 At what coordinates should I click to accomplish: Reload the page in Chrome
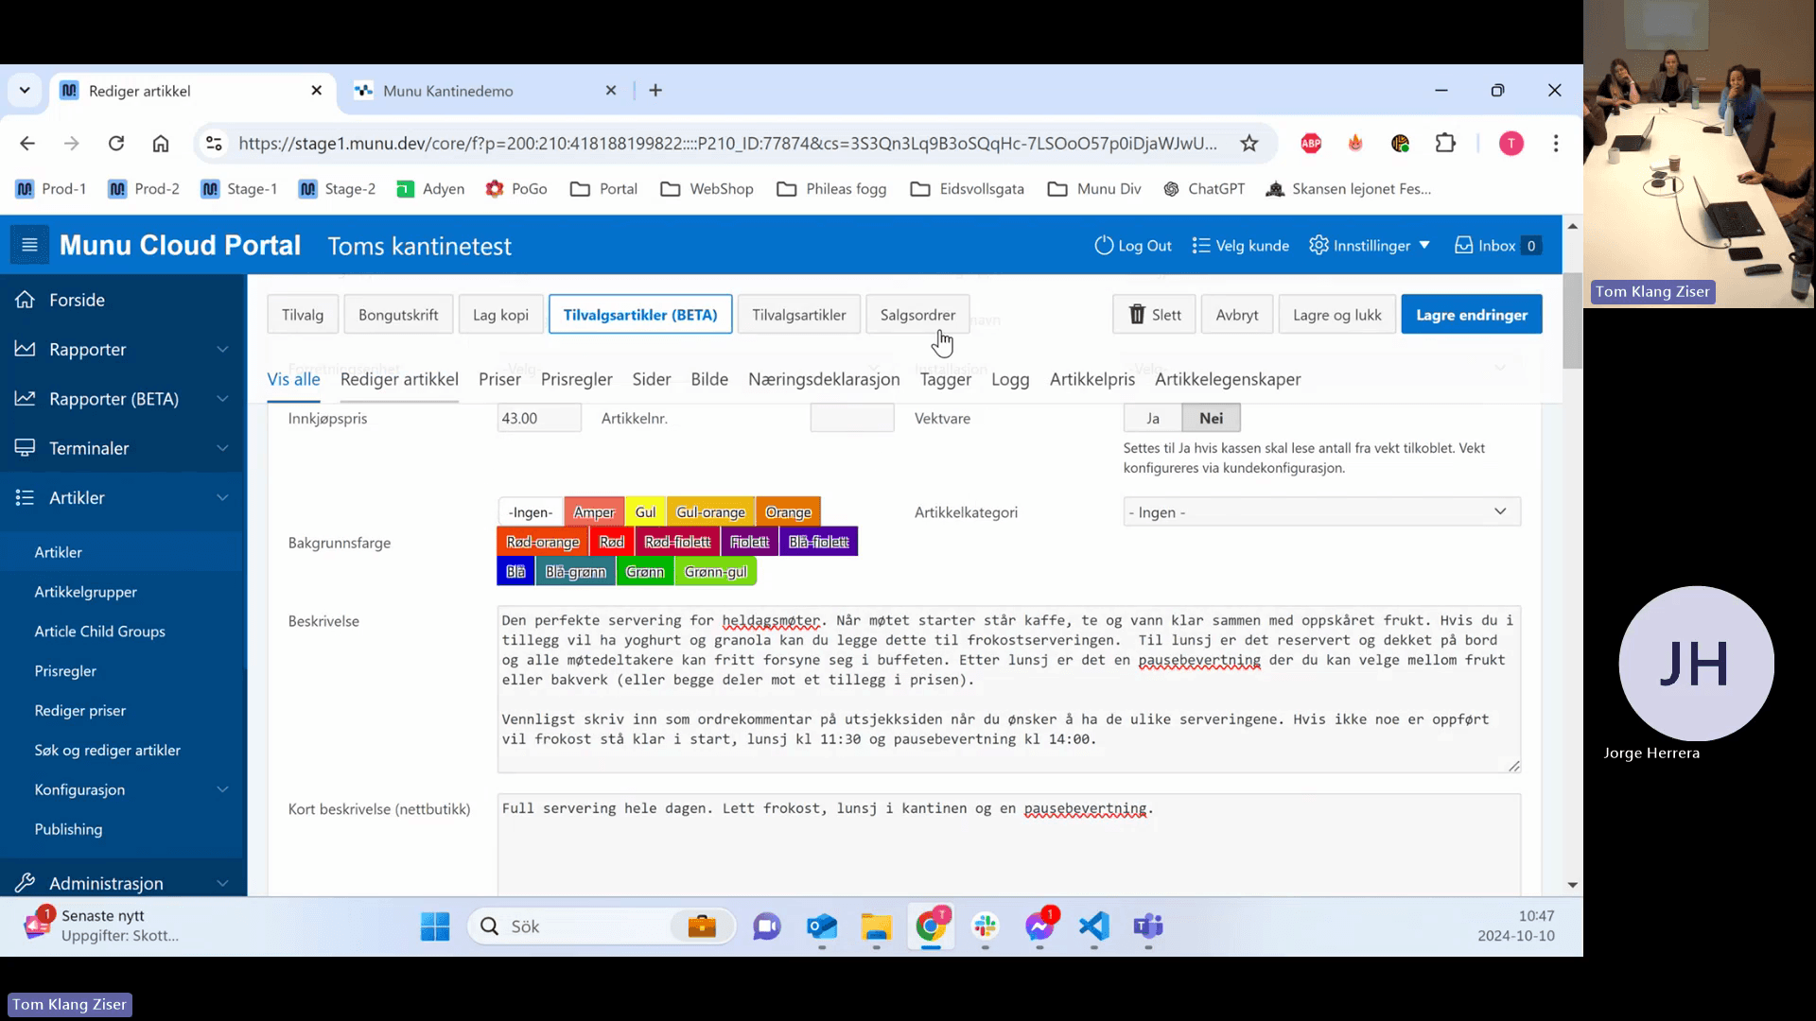click(x=116, y=144)
